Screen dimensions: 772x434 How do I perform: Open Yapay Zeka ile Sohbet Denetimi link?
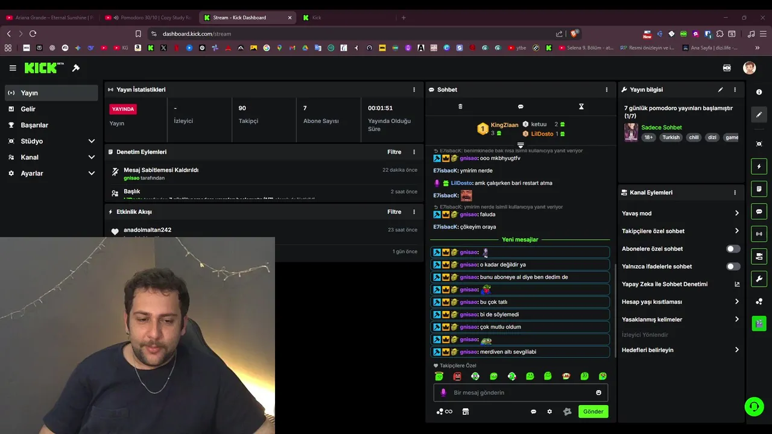tap(680, 285)
